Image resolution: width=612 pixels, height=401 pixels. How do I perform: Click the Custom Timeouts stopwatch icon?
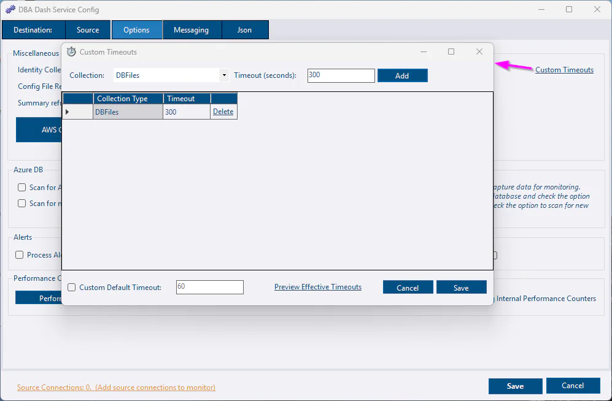tap(71, 52)
